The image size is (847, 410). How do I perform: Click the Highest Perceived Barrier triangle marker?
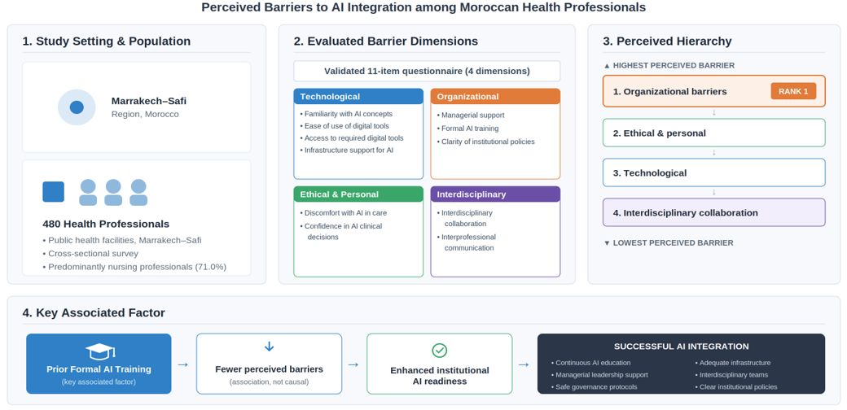tap(607, 66)
